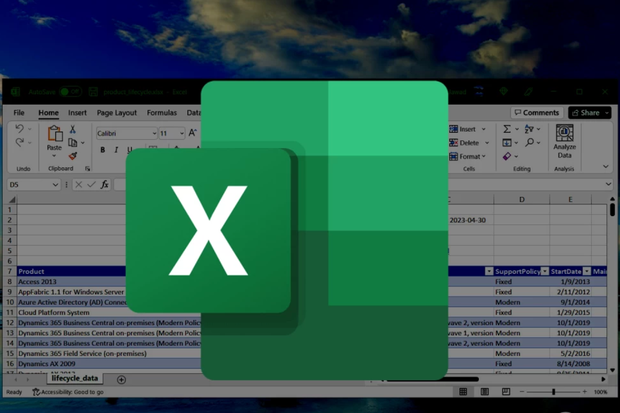
Task: Select the Access 2013 cell
Action: (71, 282)
